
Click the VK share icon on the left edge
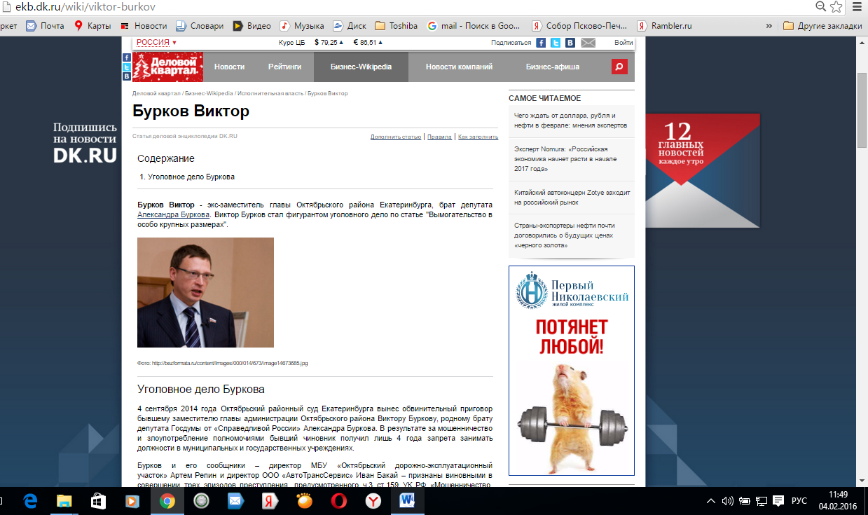point(127,76)
